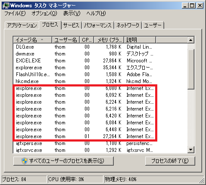Open the ファイル(F) menu
206x185 pixels.
(x=15, y=13)
